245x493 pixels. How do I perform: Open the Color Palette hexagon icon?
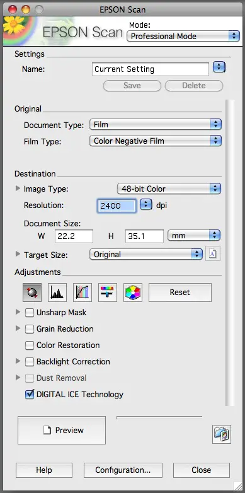coord(132,293)
